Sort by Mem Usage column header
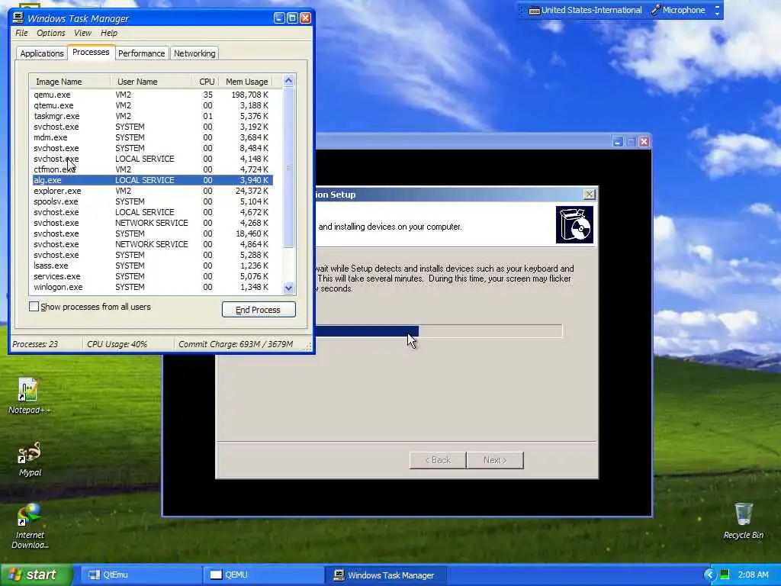Viewport: 781px width, 586px height. (246, 81)
